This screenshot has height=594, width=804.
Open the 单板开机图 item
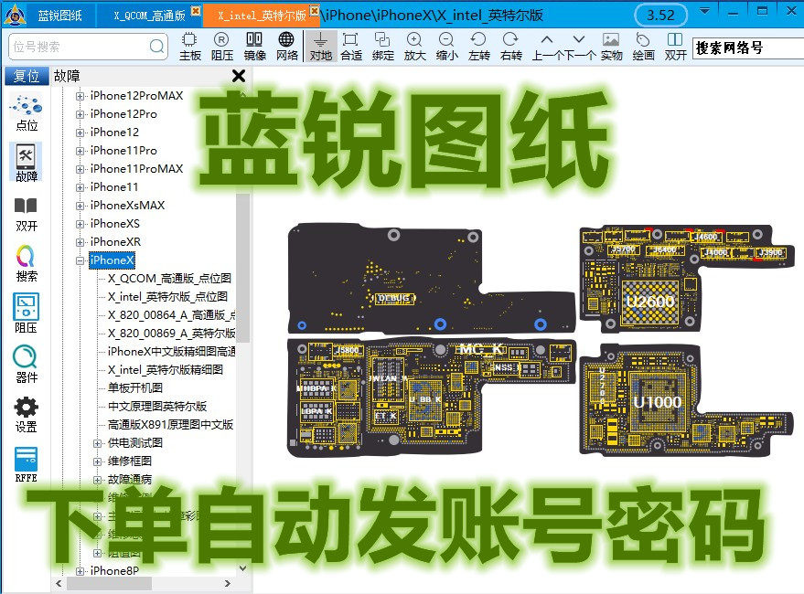(x=134, y=388)
